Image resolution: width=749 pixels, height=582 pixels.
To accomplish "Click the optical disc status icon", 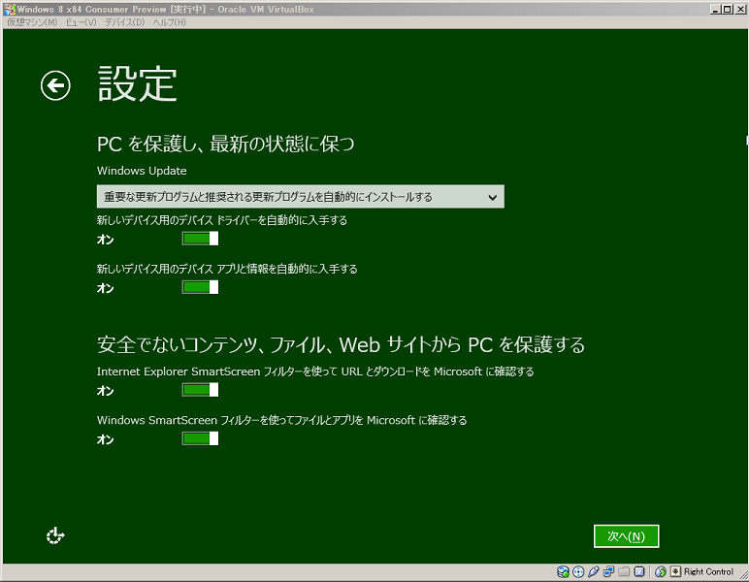I will click(x=578, y=572).
